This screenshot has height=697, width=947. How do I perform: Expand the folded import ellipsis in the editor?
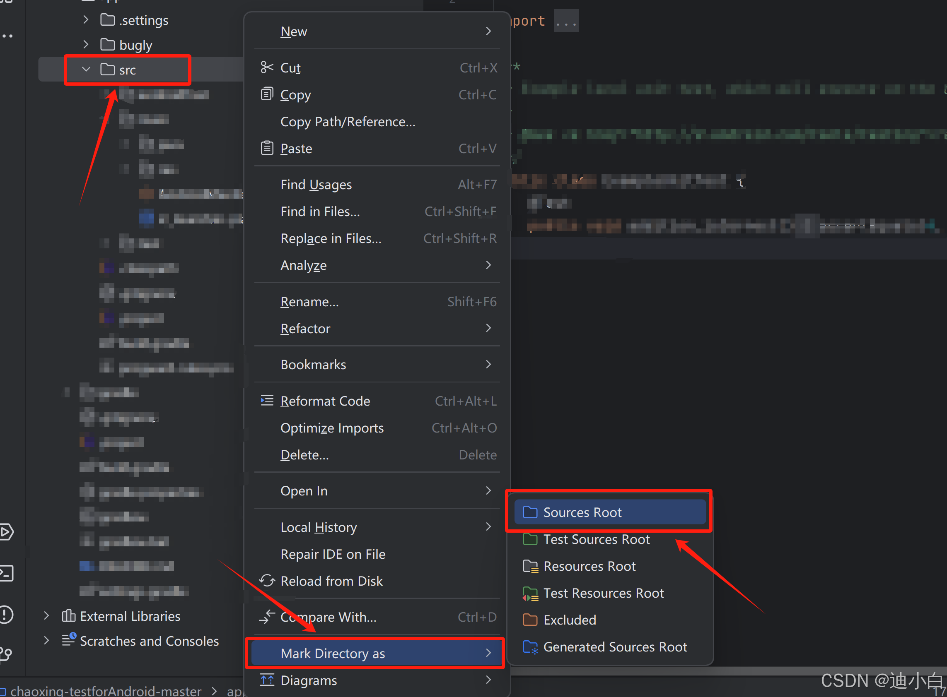pos(566,21)
